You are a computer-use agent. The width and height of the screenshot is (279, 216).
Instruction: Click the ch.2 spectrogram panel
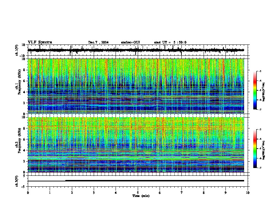pyautogui.click(x=136, y=145)
